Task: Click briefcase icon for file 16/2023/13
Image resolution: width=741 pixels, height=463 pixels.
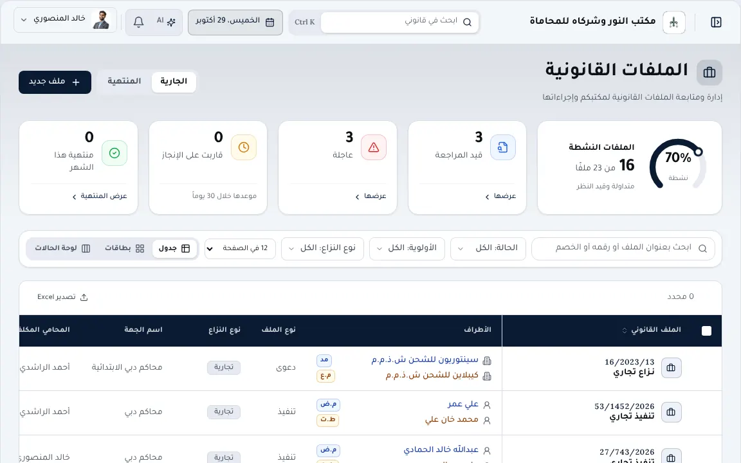Action: 671,368
